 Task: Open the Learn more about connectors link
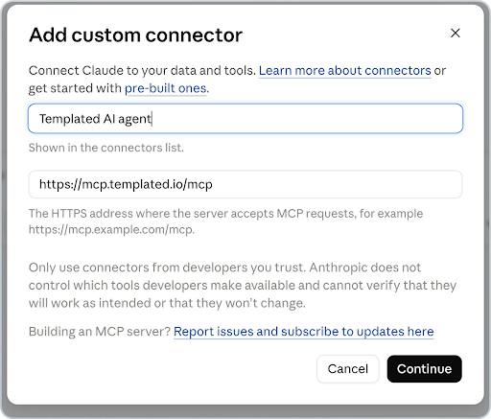(x=345, y=71)
